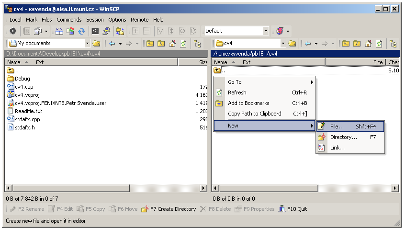Open the Default transfer settings dropdown

coord(266,31)
